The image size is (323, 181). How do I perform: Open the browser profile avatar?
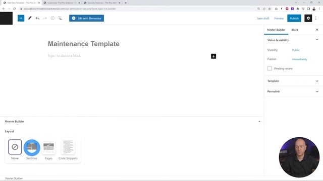click(x=314, y=9)
